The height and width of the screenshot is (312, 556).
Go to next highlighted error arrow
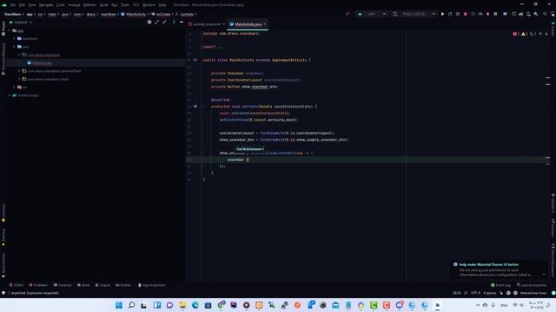click(x=546, y=34)
